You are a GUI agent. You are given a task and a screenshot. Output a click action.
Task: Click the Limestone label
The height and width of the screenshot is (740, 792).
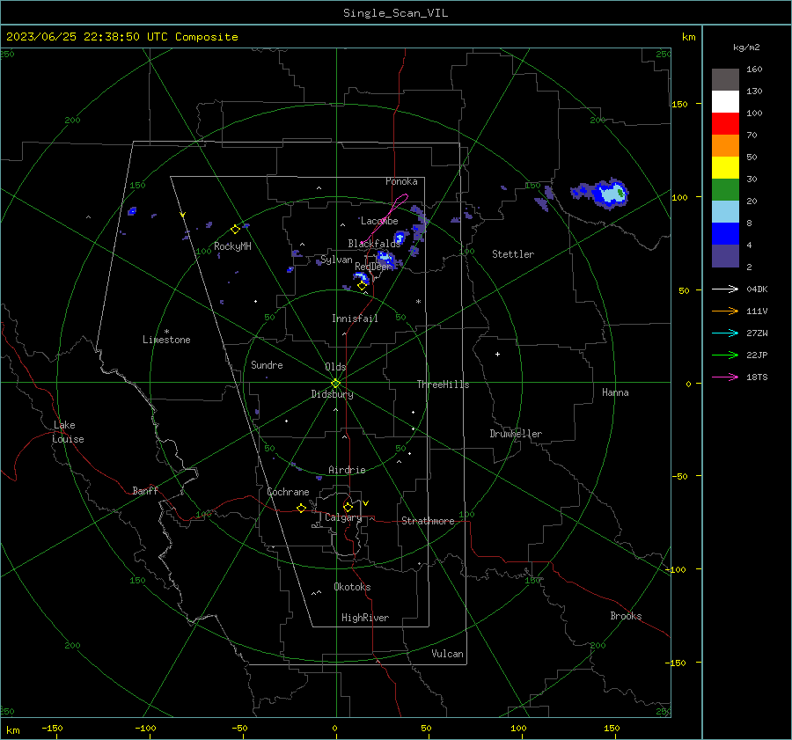point(166,340)
